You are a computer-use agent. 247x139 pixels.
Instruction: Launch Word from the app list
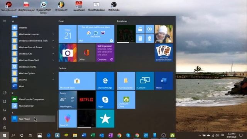pos(33,86)
